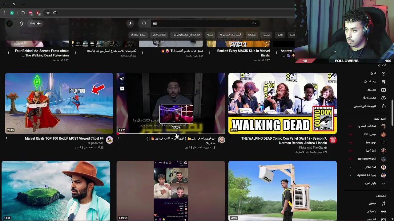The image size is (394, 221).
Task: Open the Marvel Rivals TOP 100 Reddit video title
Action: 64,138
